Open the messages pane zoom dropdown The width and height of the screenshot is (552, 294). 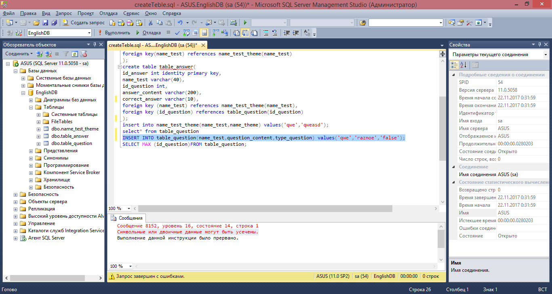pyautogui.click(x=130, y=266)
